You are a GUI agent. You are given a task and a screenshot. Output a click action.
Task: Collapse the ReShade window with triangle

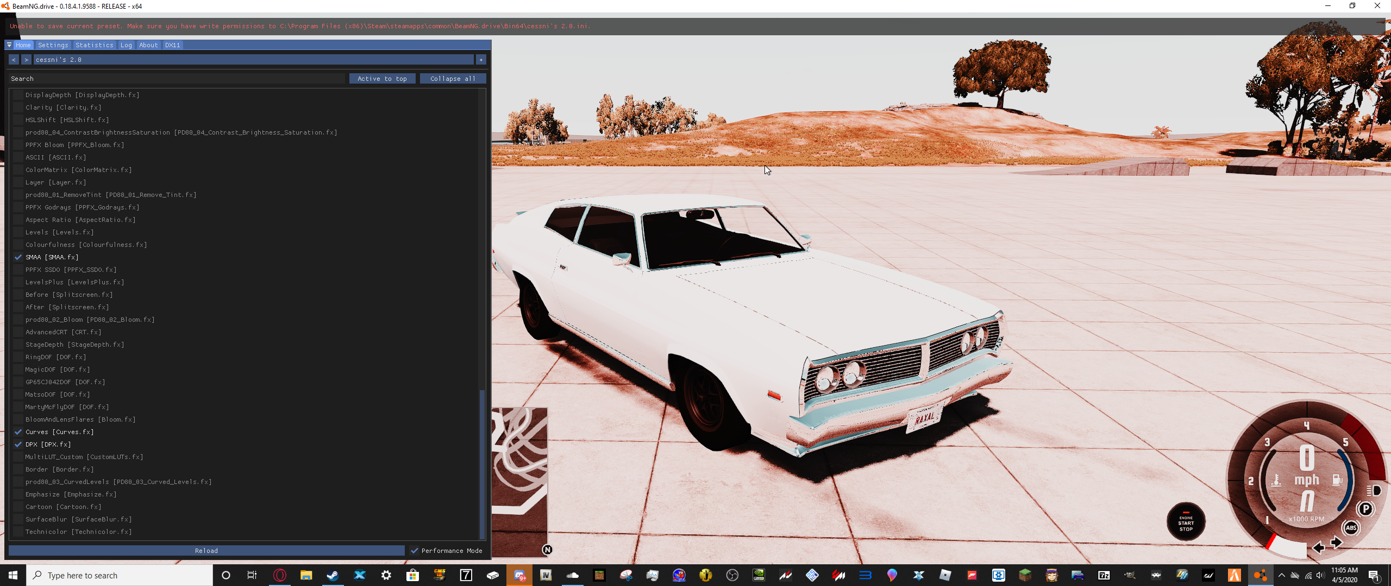point(9,45)
